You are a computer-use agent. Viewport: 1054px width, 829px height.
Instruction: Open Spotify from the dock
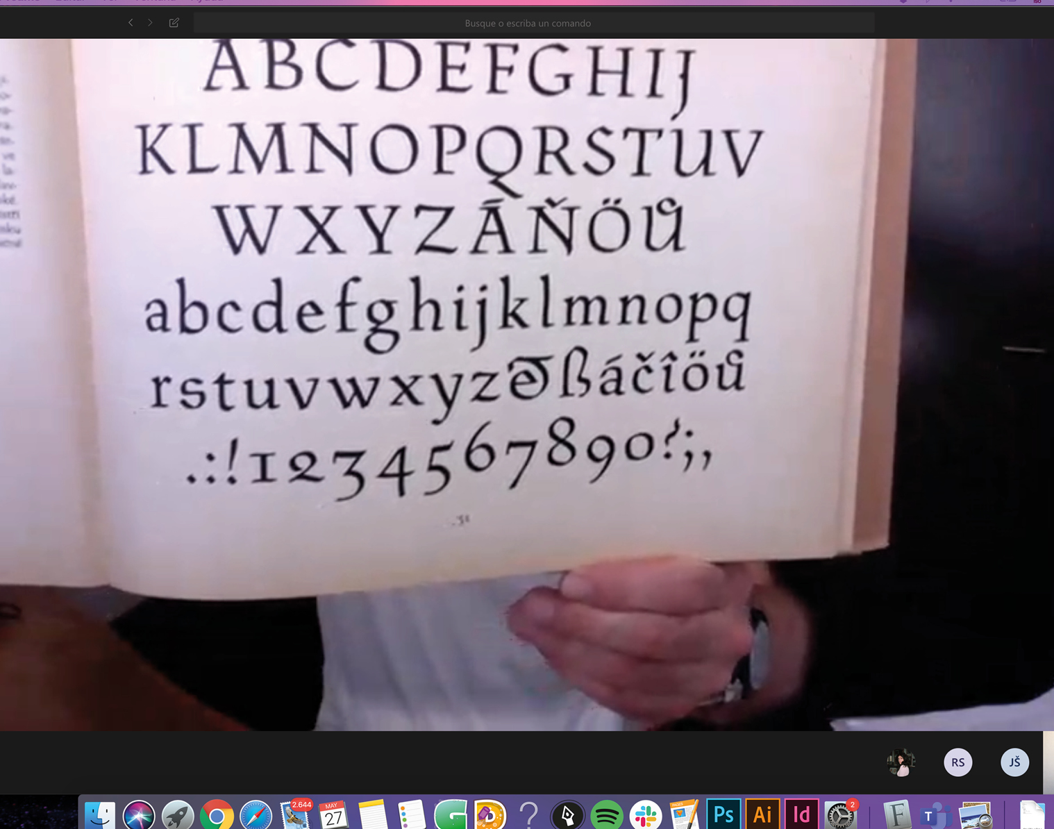coord(606,815)
